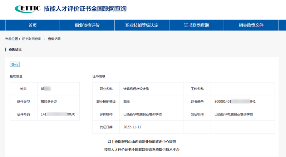Open the 证书联网查询 navigation item
Viewport: 286px width, 157px height.
196,25
